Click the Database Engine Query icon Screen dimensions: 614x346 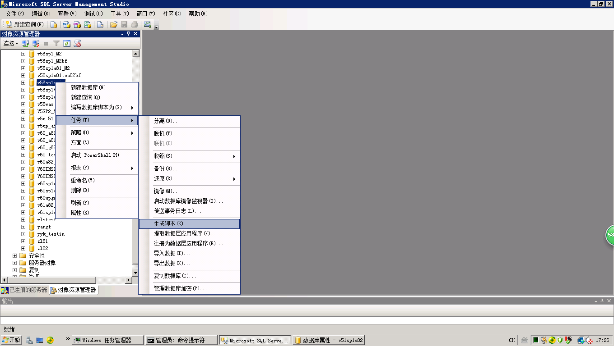[x=54, y=24]
